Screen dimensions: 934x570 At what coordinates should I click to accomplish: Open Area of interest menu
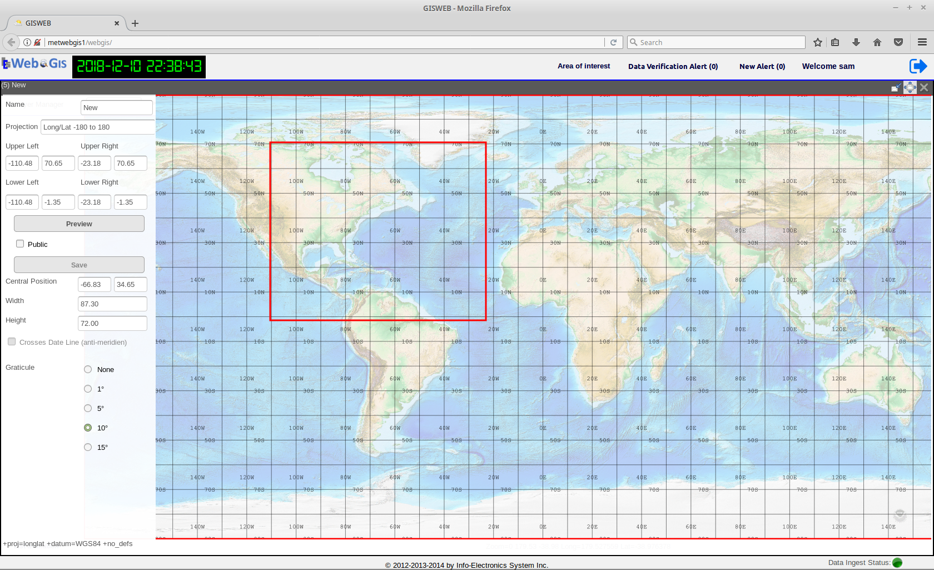[584, 66]
